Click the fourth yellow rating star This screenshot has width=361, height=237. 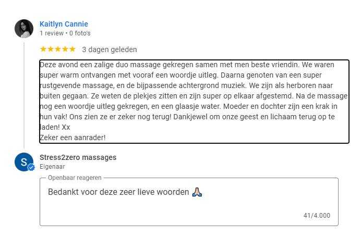[x=65, y=49]
